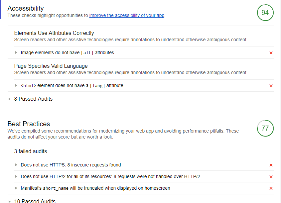Expand the html lang attribute audit details

tap(16, 85)
